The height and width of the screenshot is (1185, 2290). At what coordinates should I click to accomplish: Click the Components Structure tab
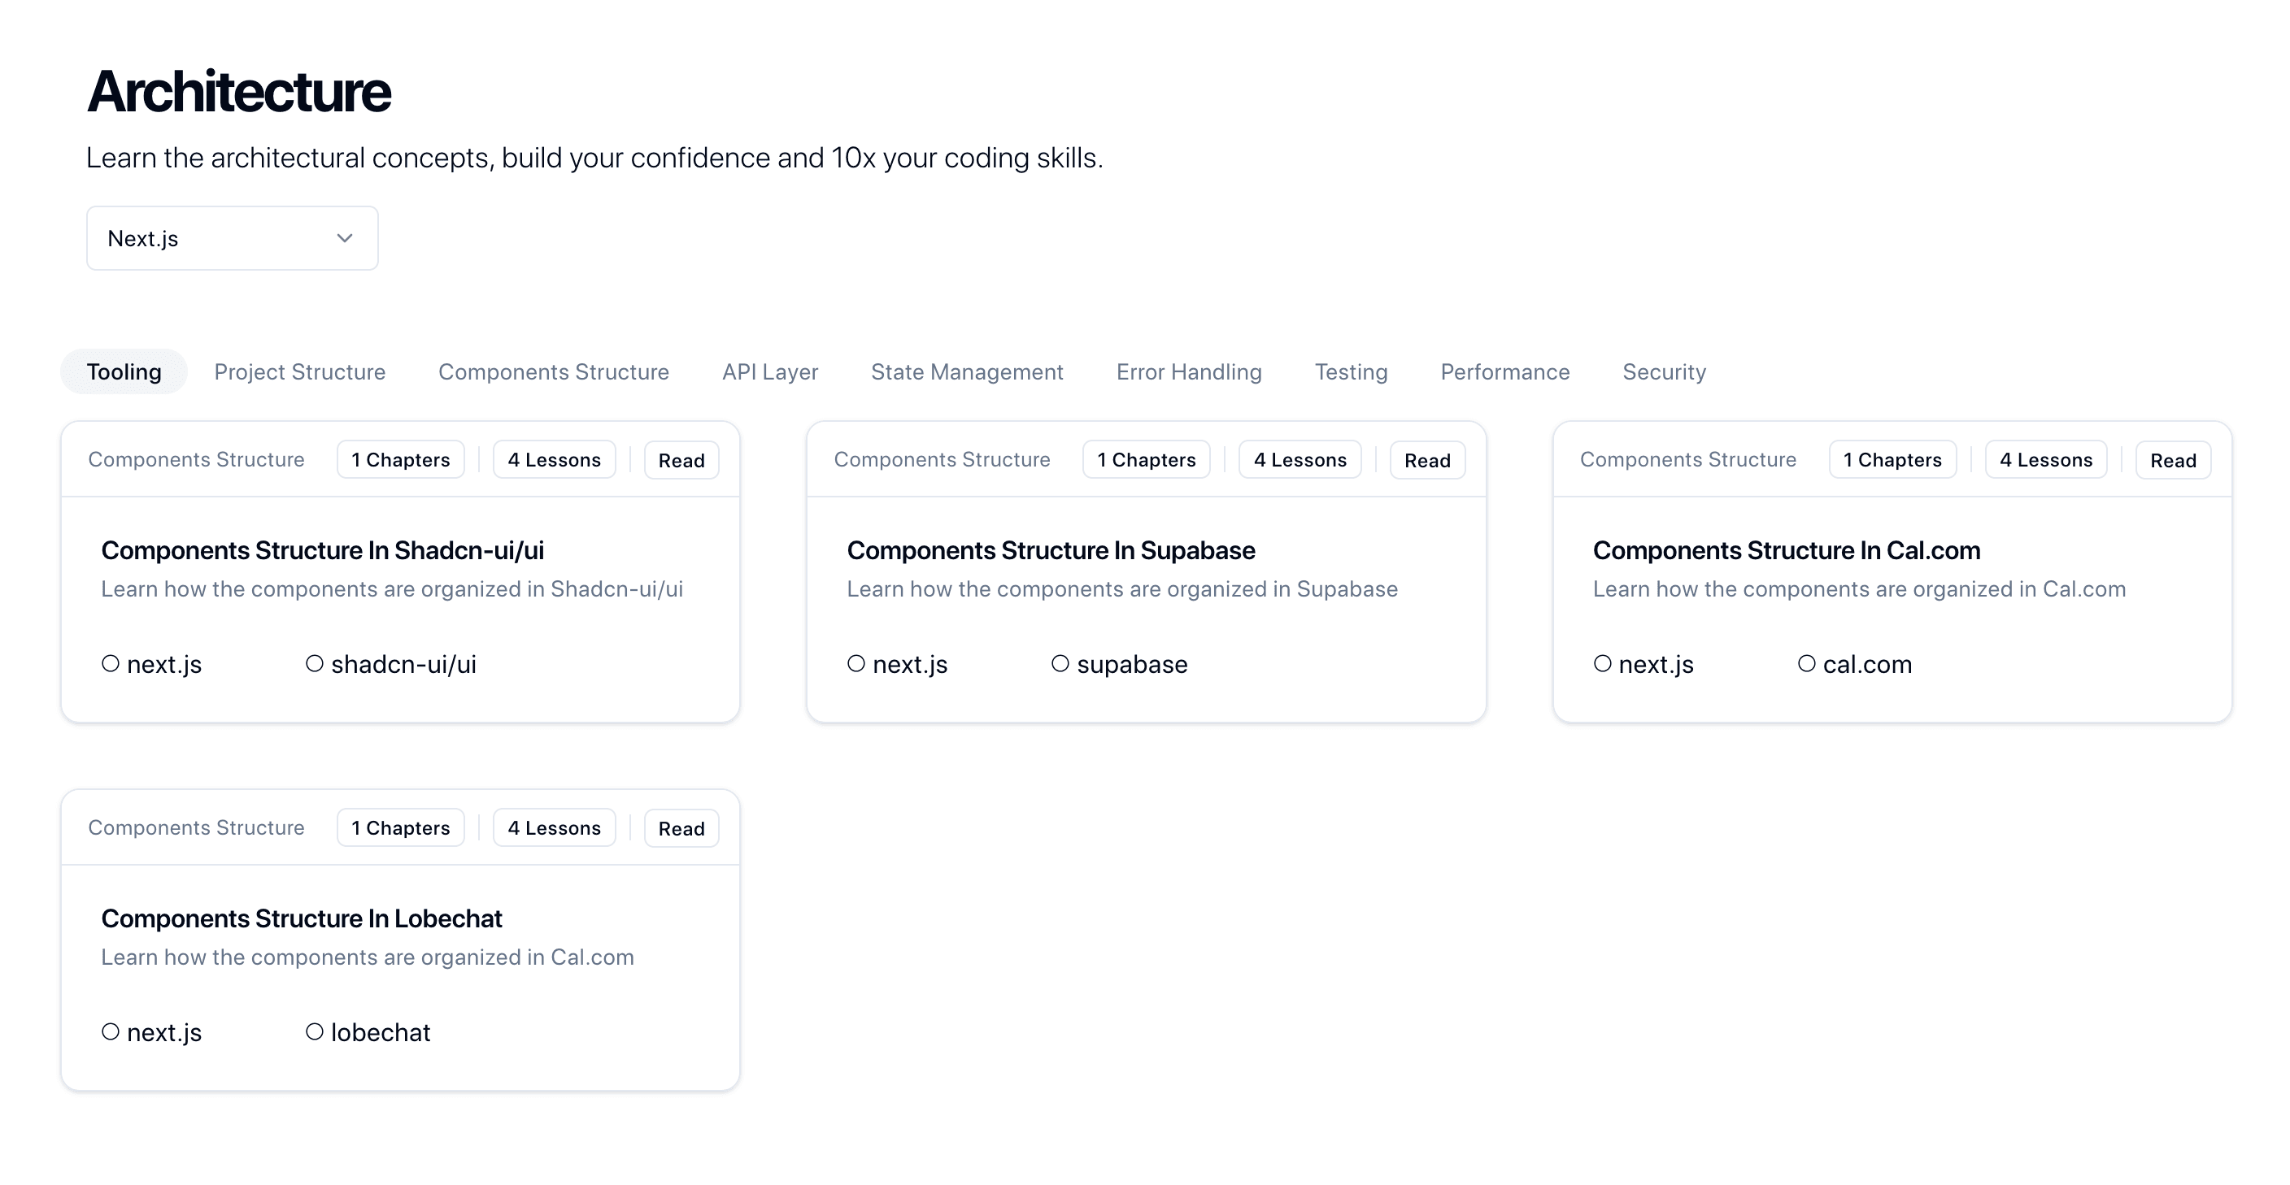tap(553, 371)
